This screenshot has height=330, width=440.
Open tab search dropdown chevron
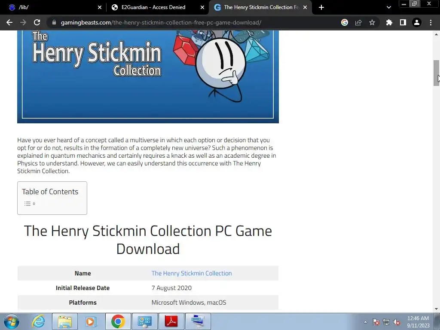pyautogui.click(x=389, y=7)
